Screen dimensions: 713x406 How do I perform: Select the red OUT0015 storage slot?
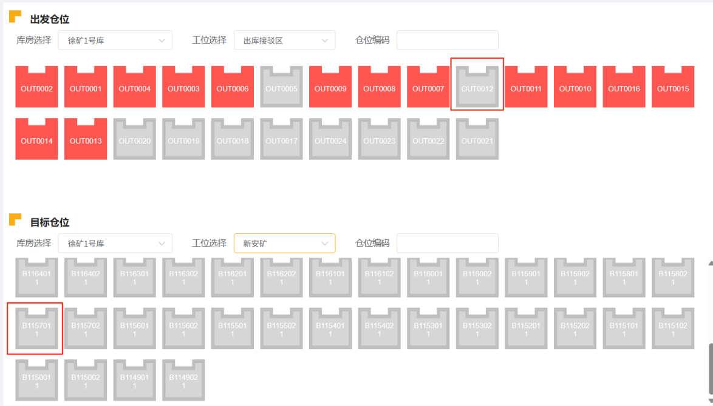pos(673,87)
